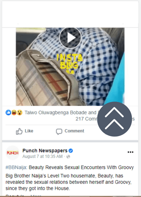Play the Insta Blog video
Viewport: 141px width, 197px height.
click(70, 38)
